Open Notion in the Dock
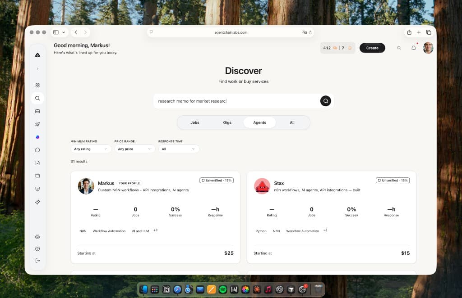Screen dimensions: 462x298 (166, 289)
